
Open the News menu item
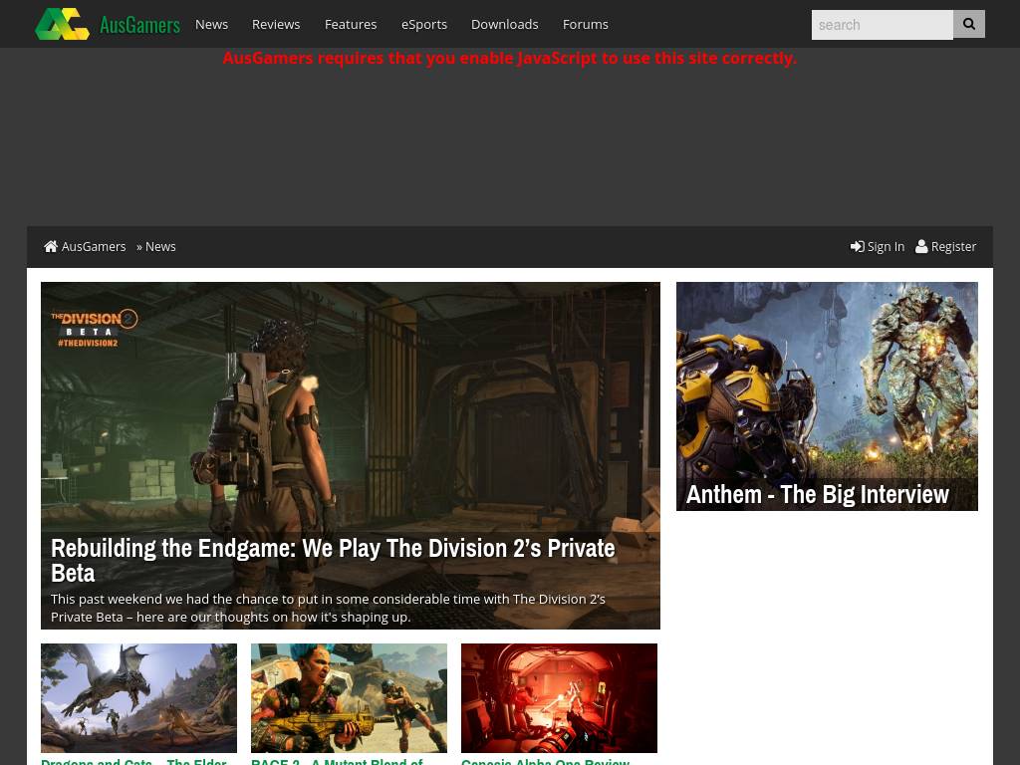211,24
